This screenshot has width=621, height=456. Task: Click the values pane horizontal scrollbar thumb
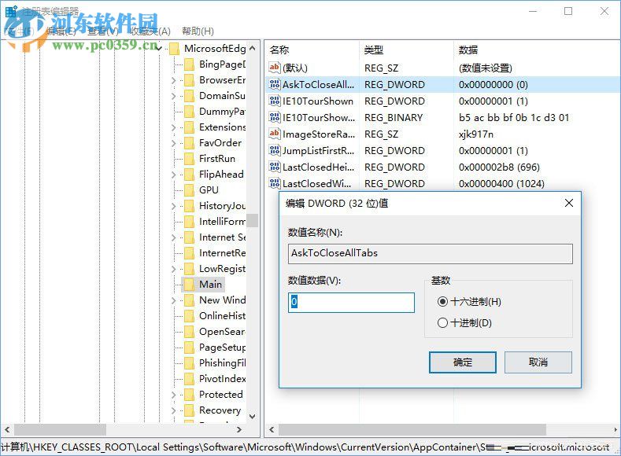tap(412, 429)
